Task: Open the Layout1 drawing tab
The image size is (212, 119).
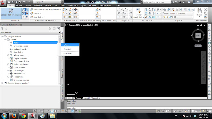Action: 87,98
